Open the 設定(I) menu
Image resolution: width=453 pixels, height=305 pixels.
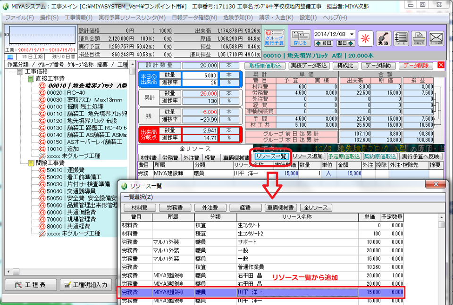click(308, 17)
